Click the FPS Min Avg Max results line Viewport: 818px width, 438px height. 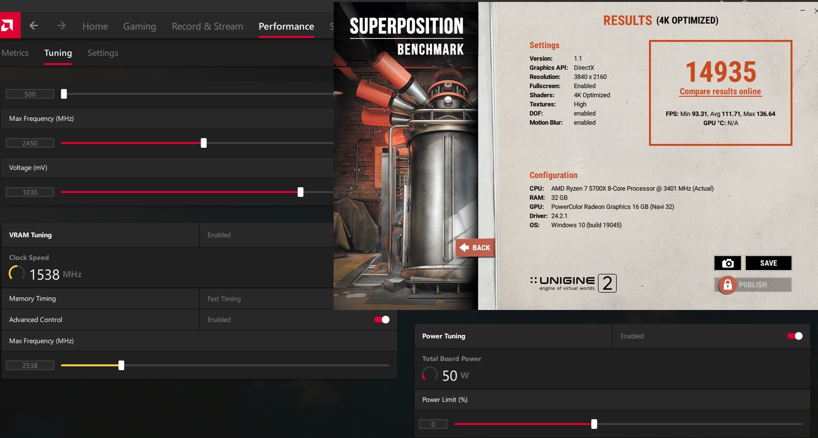click(720, 114)
